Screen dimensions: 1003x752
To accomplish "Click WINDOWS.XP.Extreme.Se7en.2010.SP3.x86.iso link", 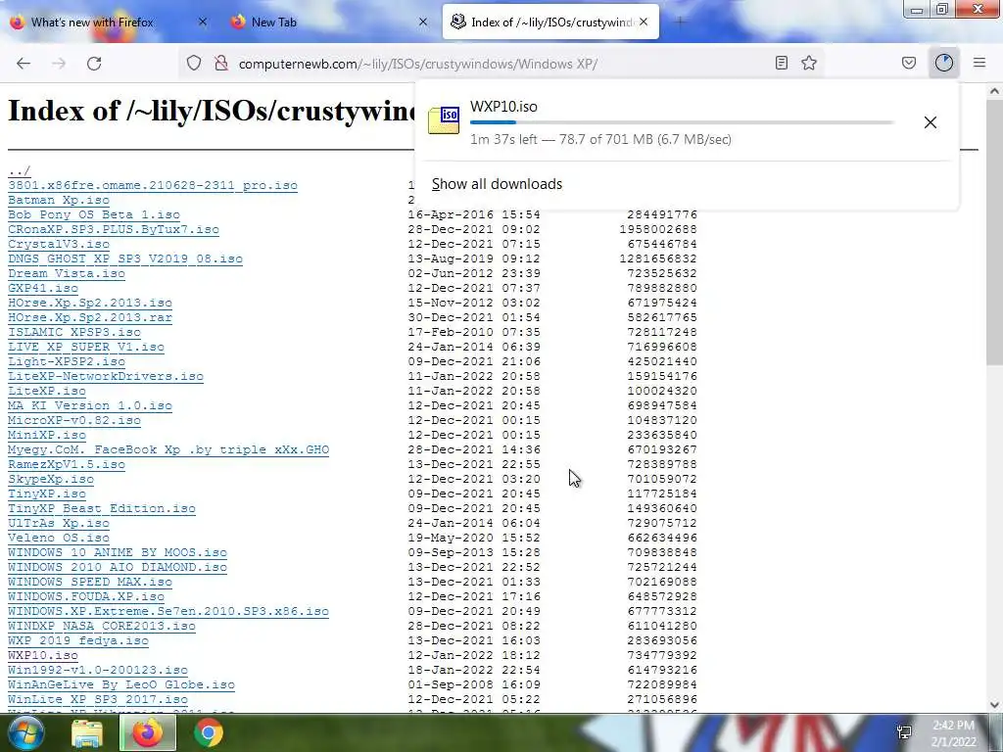I will click(168, 611).
